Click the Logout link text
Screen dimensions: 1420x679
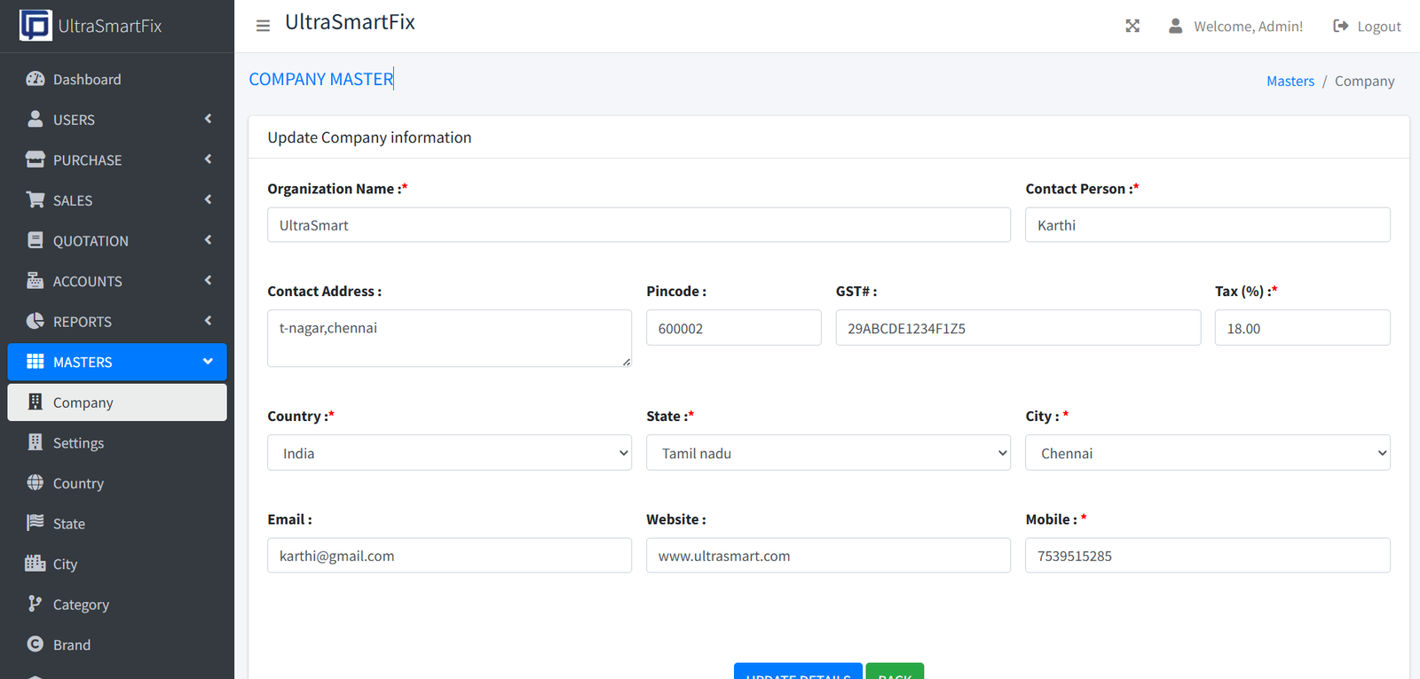click(1379, 27)
